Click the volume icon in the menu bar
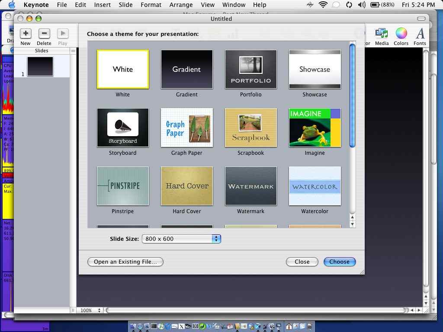The height and width of the screenshot is (332, 443). point(362,4)
